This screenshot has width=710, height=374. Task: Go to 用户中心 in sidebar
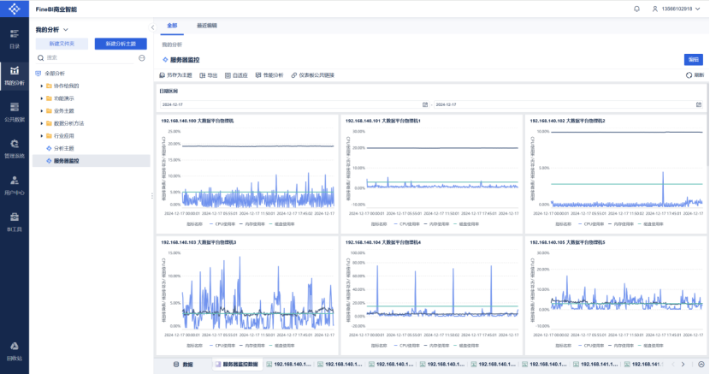(x=15, y=184)
